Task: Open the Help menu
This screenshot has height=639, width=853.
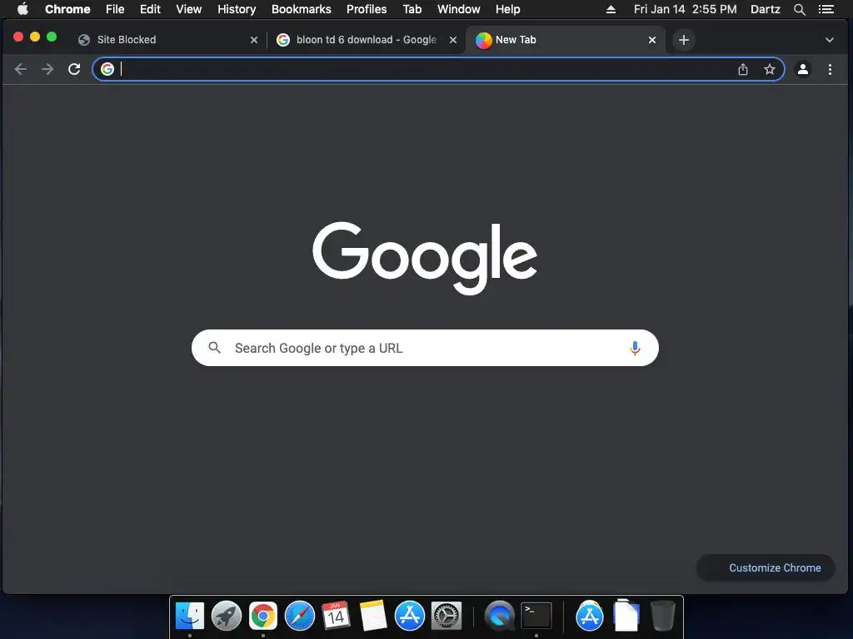Action: point(507,9)
